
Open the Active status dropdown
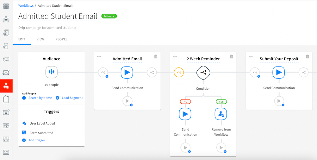click(109, 16)
